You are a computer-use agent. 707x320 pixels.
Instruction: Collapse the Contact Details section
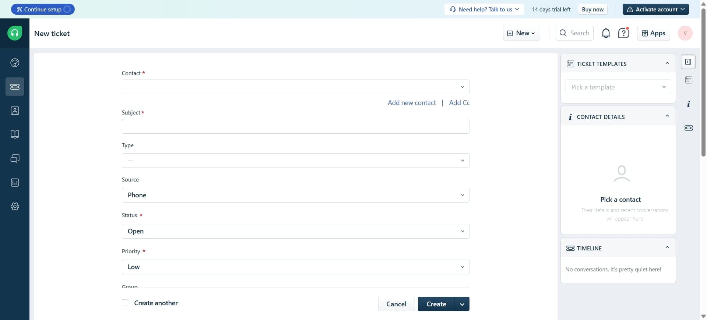[x=667, y=116]
